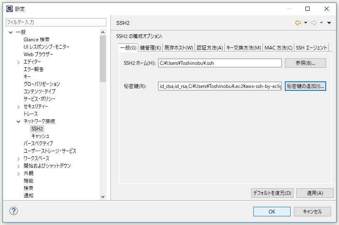
Task: Expand the ワークスペース tree node
Action: (18, 159)
